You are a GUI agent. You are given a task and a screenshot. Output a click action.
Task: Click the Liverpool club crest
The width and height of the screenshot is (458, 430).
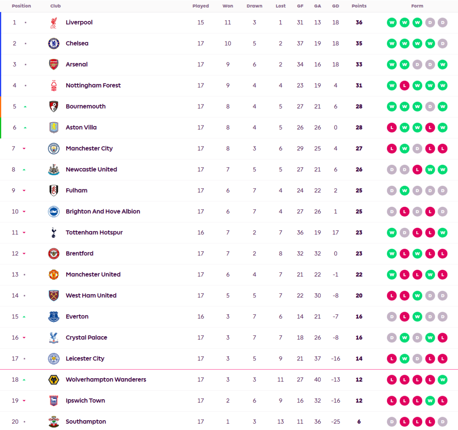pos(54,22)
